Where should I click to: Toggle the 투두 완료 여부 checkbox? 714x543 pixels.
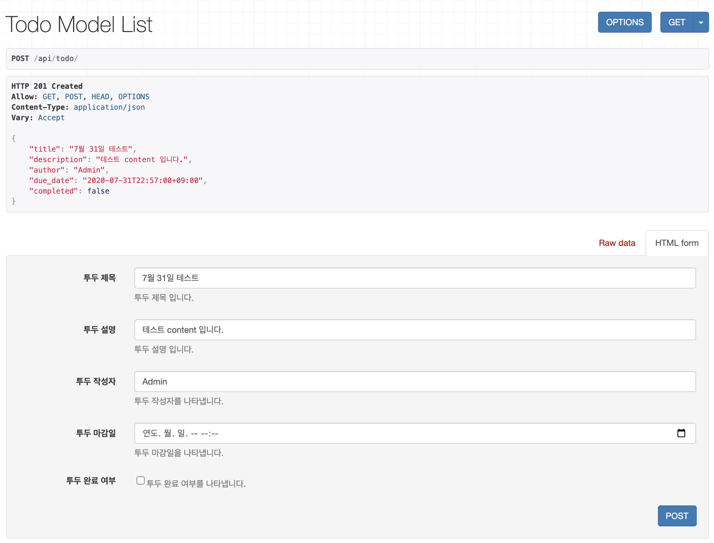tap(140, 480)
